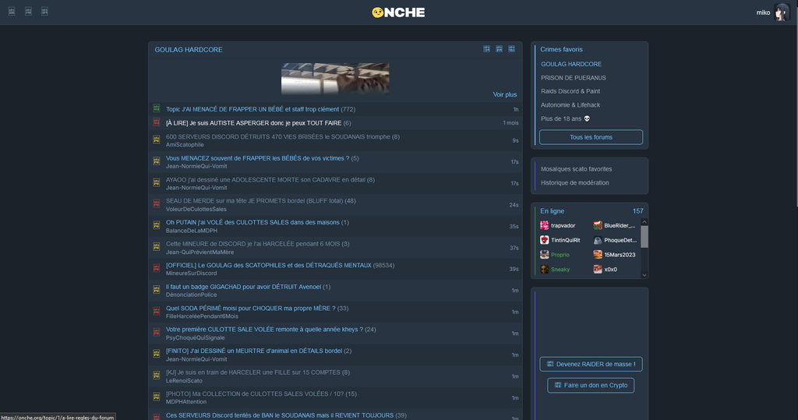Image resolution: width=798 pixels, height=420 pixels.
Task: Click GOULAG HARDCORE forum title heading
Action: click(x=189, y=49)
